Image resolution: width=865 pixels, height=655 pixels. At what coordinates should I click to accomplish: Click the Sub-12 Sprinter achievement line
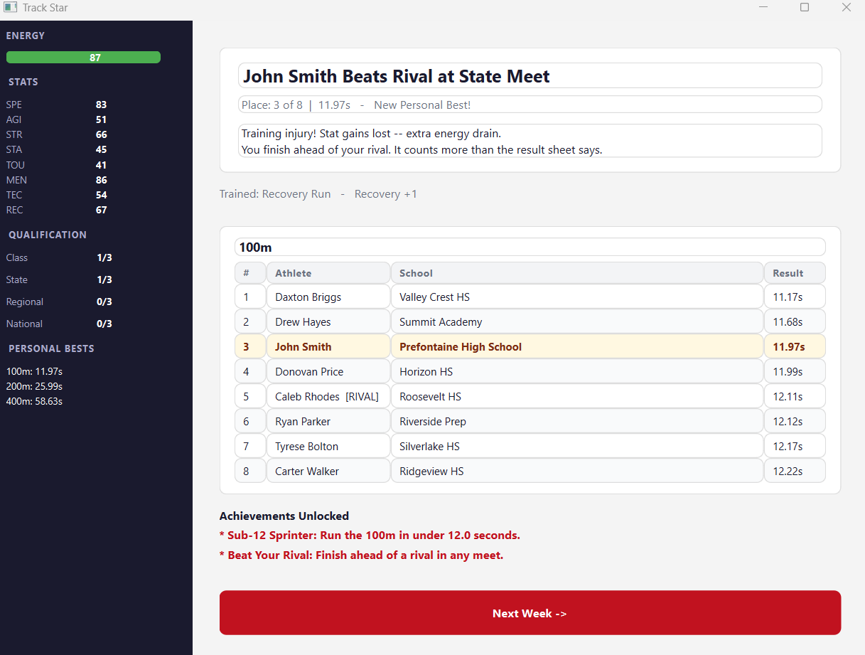(x=370, y=535)
